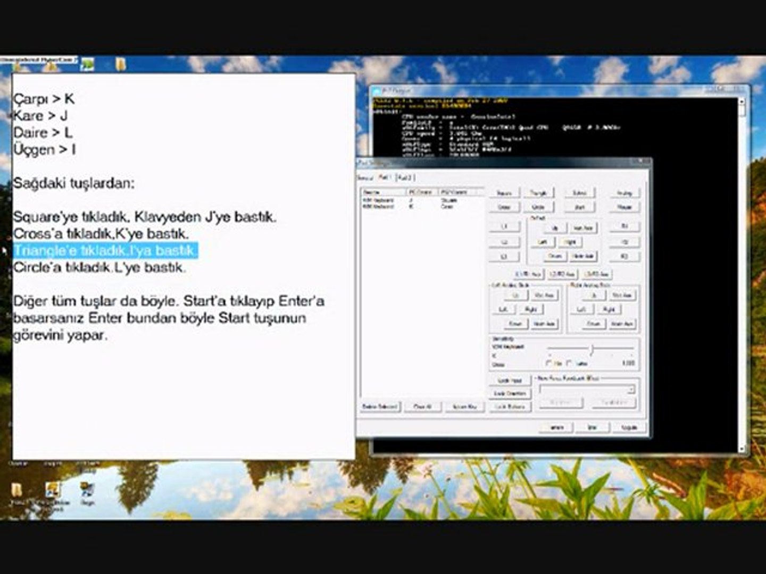Click the Mouse binding button
766x574 pixels.
(x=624, y=207)
